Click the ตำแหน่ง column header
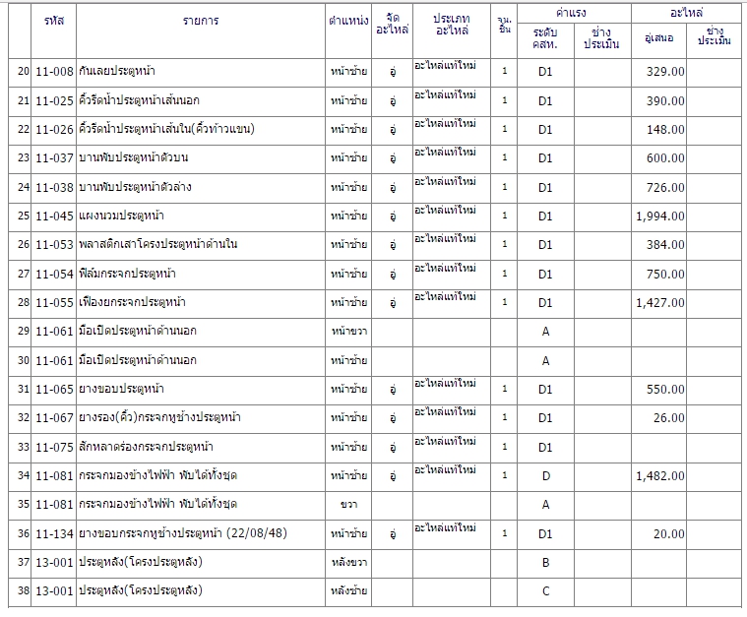The image size is (747, 617). click(x=348, y=21)
